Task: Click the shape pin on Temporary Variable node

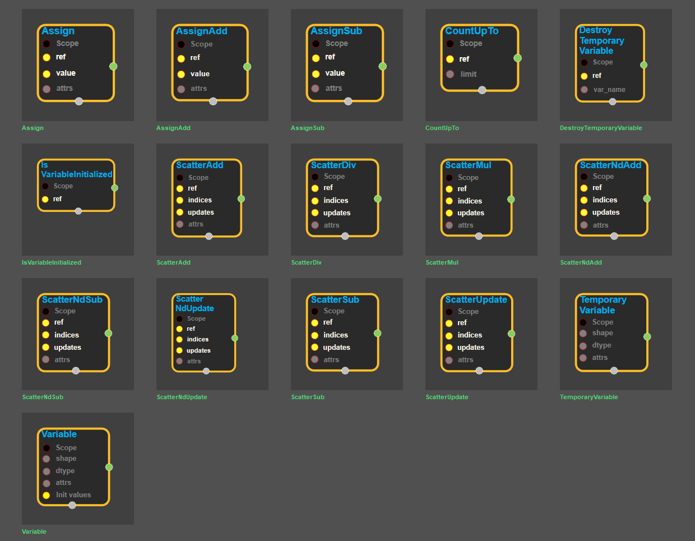Action: (583, 333)
